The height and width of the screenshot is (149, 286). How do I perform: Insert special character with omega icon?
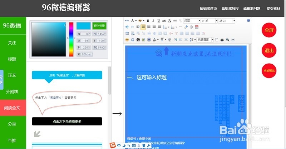pyautogui.click(x=133, y=40)
